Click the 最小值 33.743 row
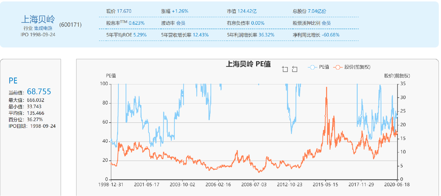 point(25,107)
